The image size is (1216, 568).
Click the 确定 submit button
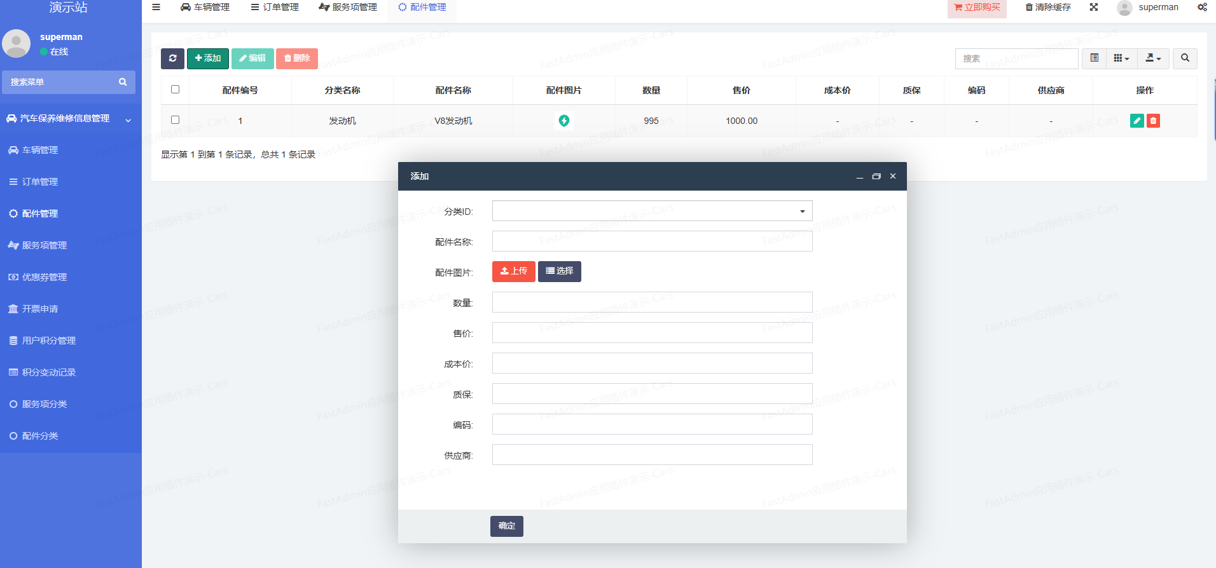coord(506,526)
